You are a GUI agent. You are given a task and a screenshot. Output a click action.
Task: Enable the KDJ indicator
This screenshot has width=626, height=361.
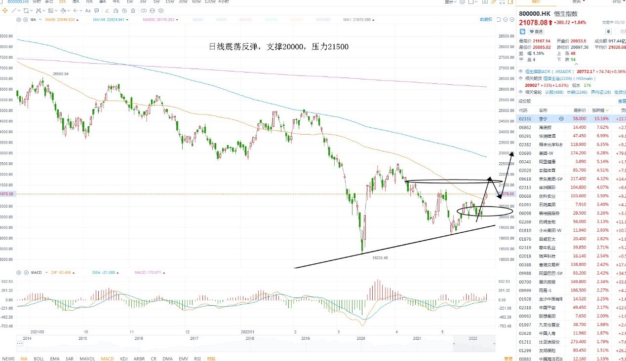[124, 359]
